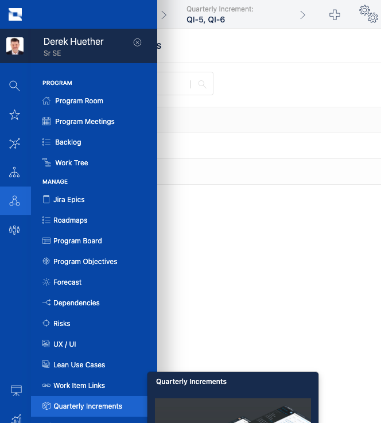Select the teams people sidebar icon
This screenshot has height=423, width=381.
coord(14,230)
